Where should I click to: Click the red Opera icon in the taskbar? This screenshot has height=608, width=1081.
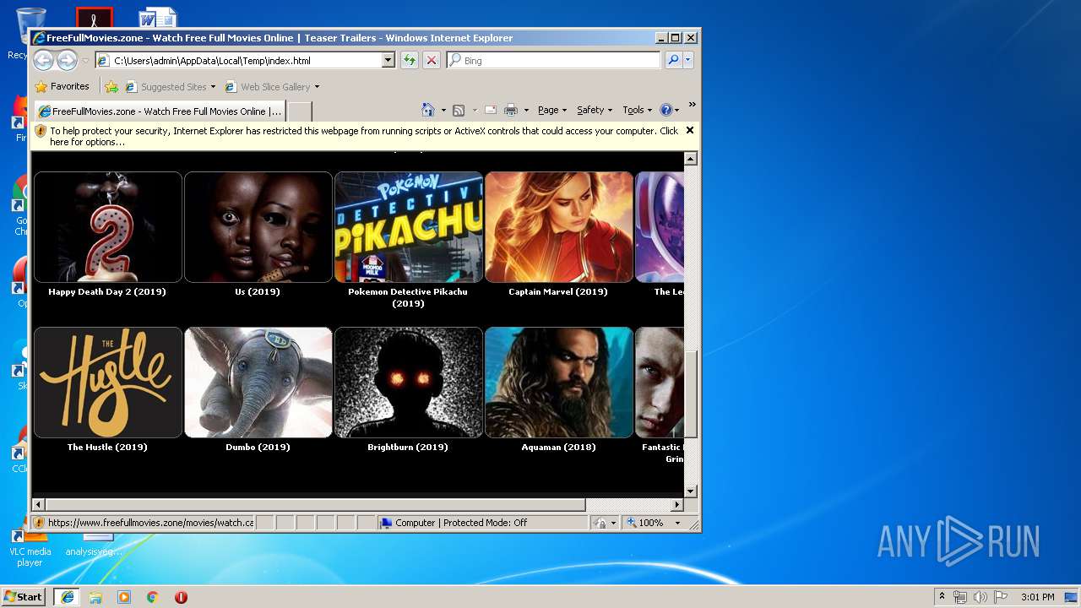[181, 596]
